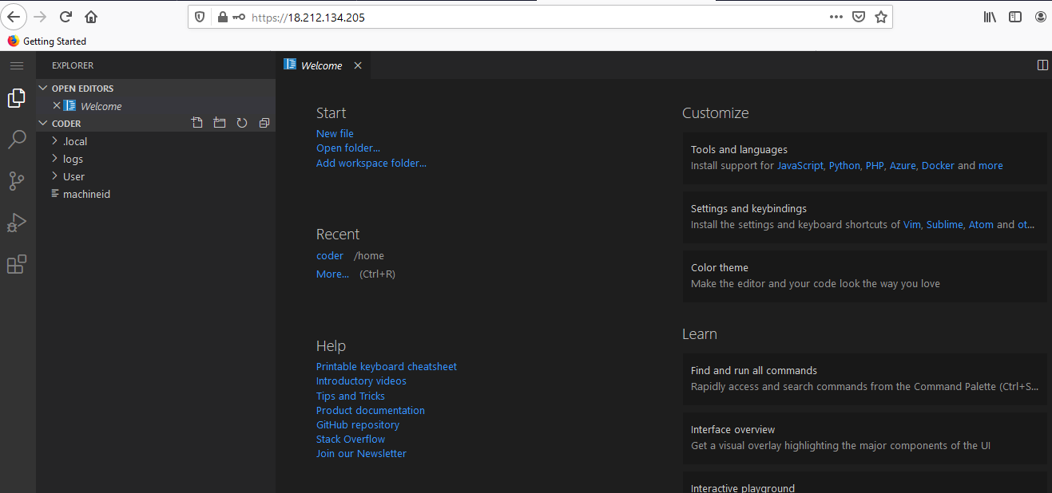Go back in browser history
1052x493 pixels.
click(x=14, y=16)
